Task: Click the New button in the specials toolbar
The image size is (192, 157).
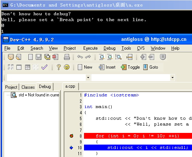Action: [85, 67]
